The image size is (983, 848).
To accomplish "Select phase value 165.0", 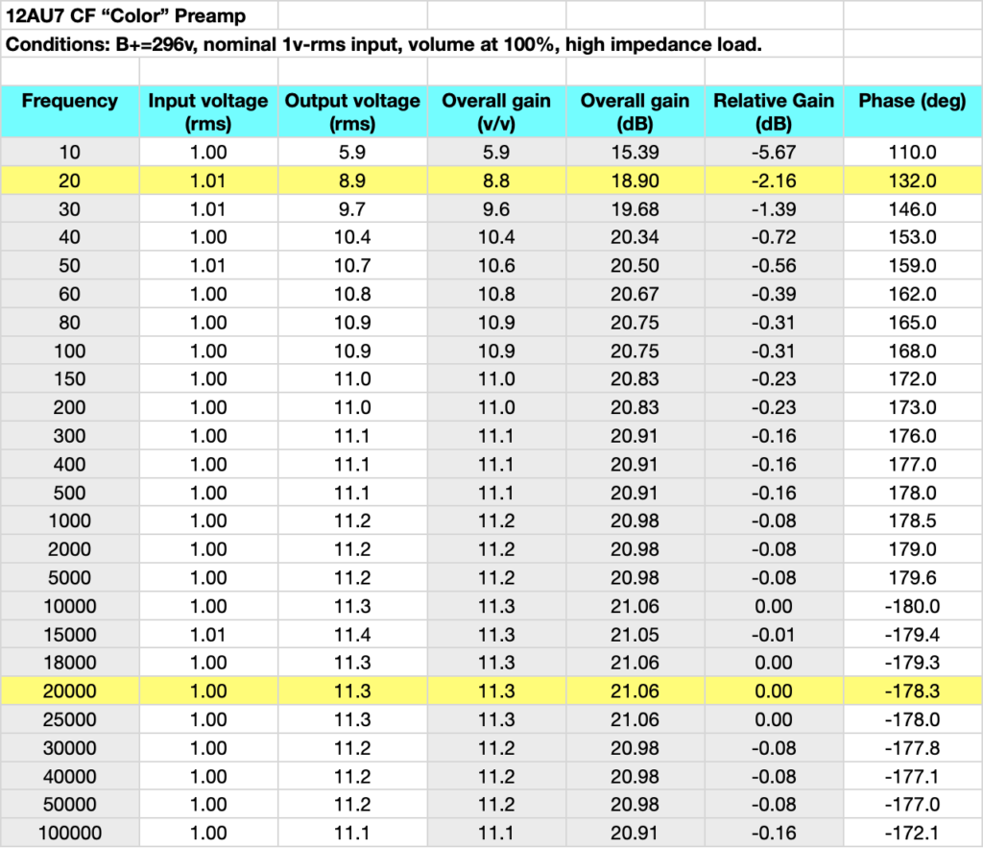I will pyautogui.click(x=913, y=323).
